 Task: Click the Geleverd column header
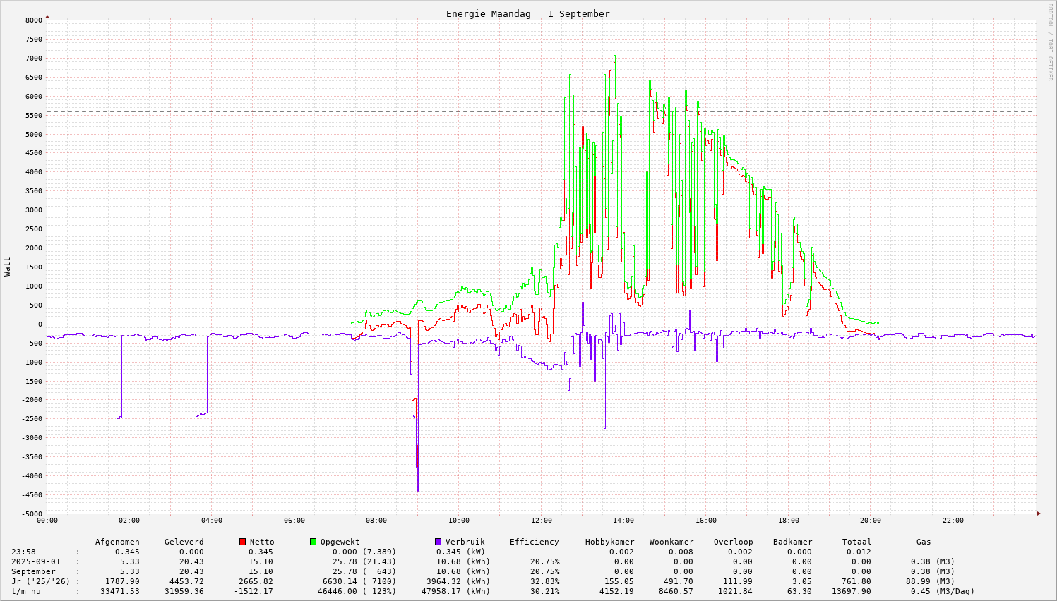tap(184, 542)
